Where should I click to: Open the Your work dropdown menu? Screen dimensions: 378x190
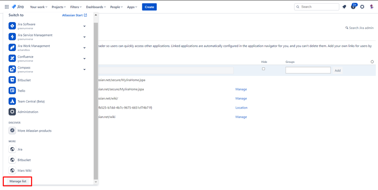tap(39, 7)
